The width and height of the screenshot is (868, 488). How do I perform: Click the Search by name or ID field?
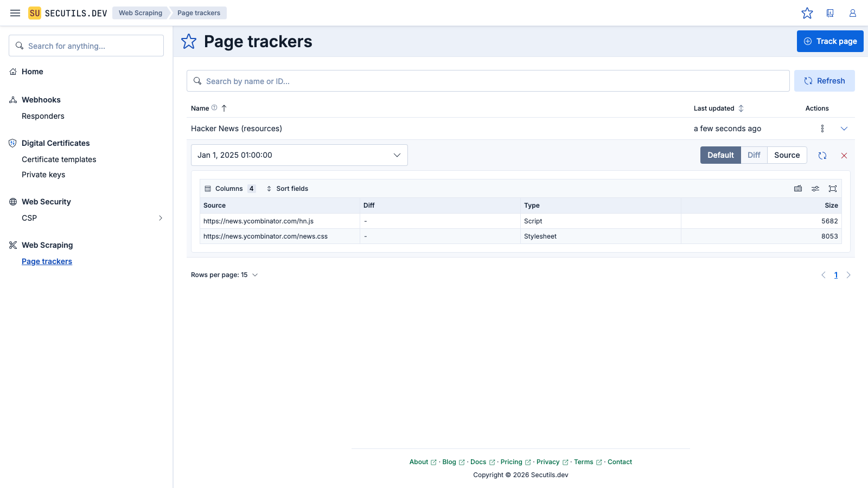click(x=488, y=81)
